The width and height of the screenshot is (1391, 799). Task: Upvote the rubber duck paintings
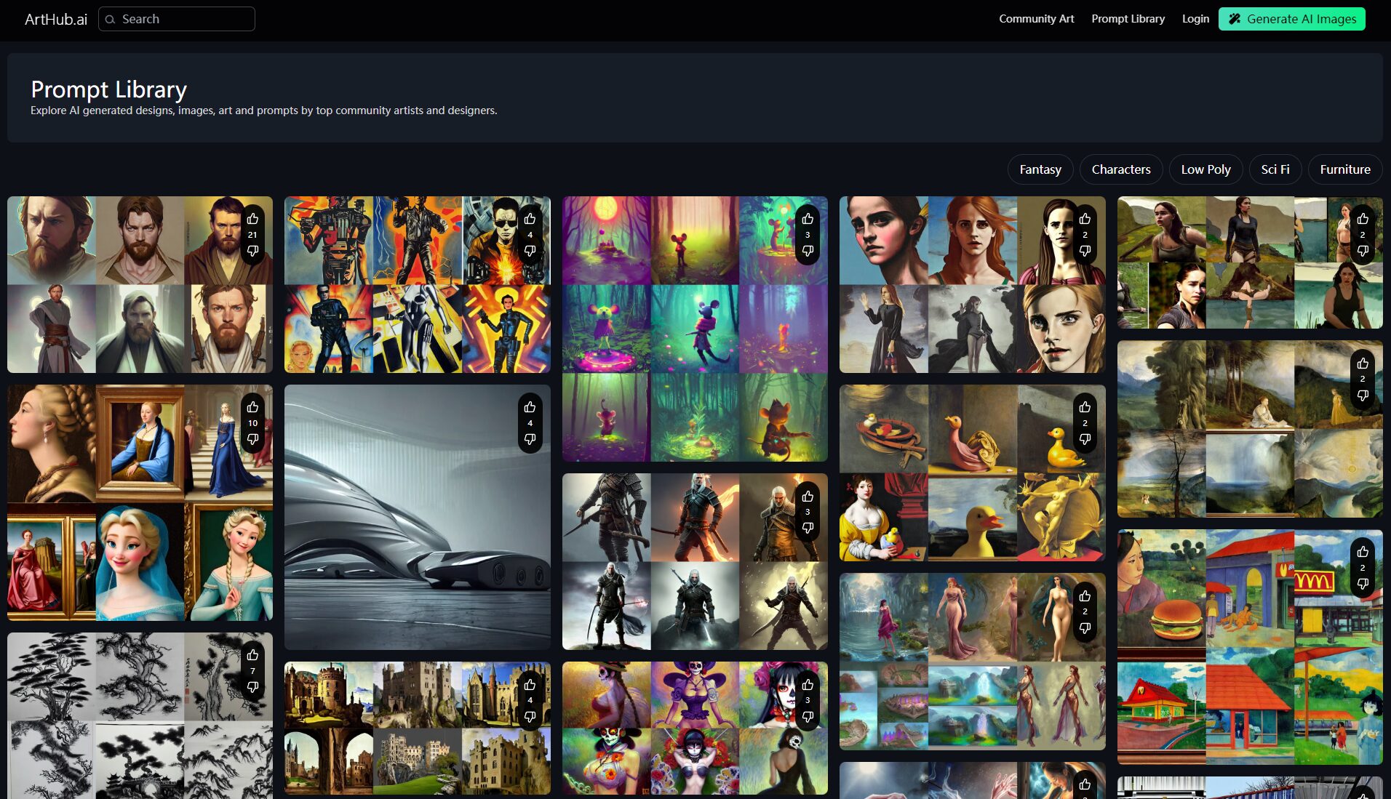1085,407
